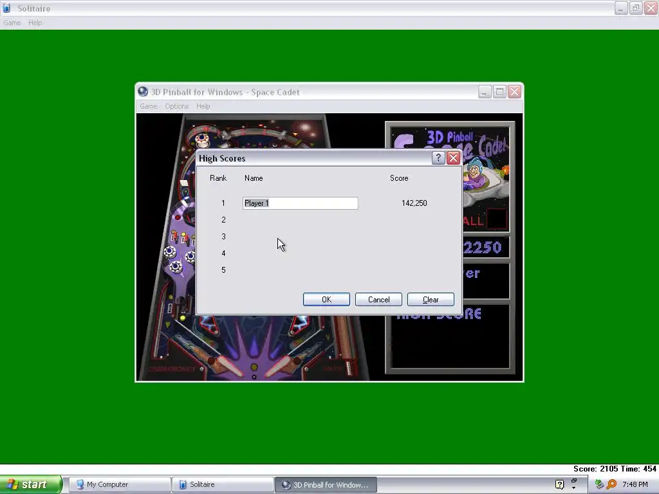Click the tray help question-mark icon
The image size is (659, 494).
[x=559, y=484]
